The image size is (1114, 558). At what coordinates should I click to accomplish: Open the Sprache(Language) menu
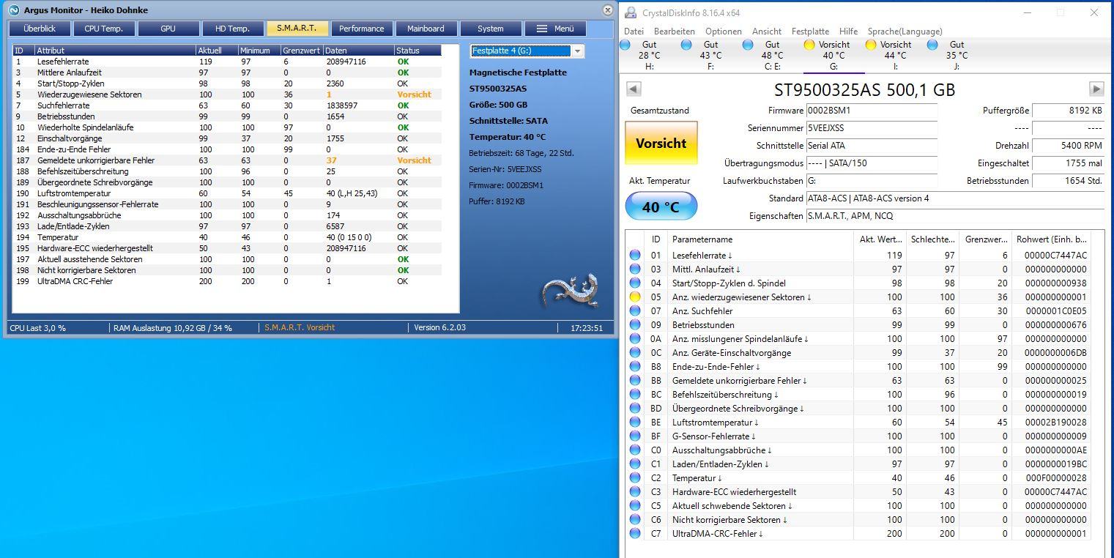click(905, 31)
